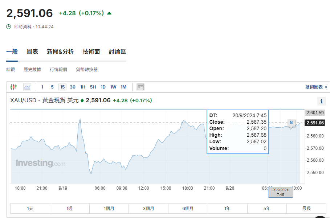Click the 20/9/2024 7:45 time marker
330x218 pixels.
tap(280, 192)
